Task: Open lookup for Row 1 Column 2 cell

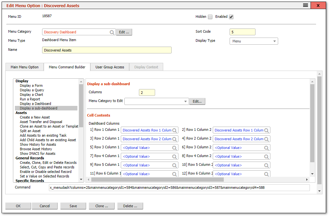Action: tap(266, 130)
